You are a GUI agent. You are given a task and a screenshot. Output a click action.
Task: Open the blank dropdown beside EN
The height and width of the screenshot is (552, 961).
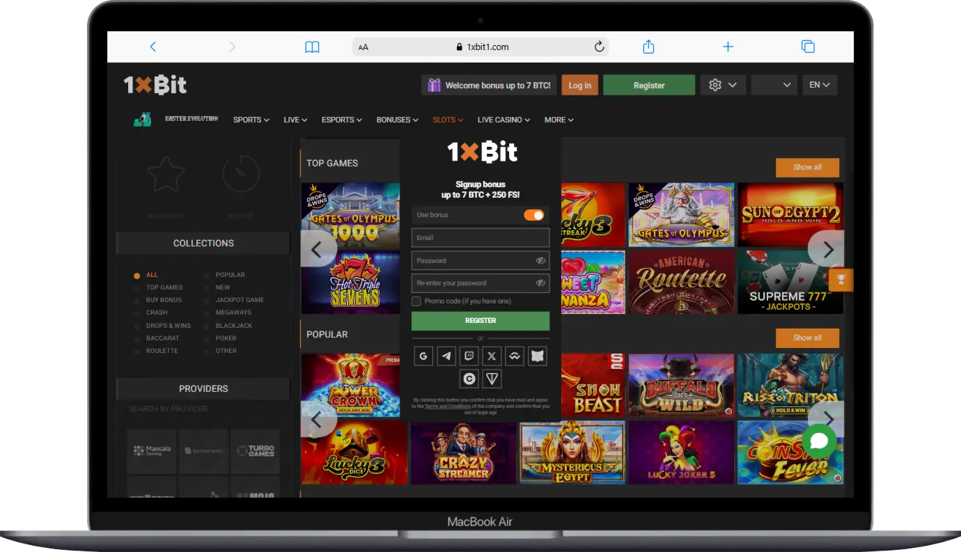coord(774,85)
